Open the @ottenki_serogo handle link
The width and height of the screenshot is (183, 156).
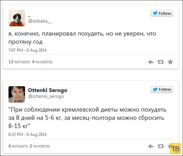coord(46,96)
